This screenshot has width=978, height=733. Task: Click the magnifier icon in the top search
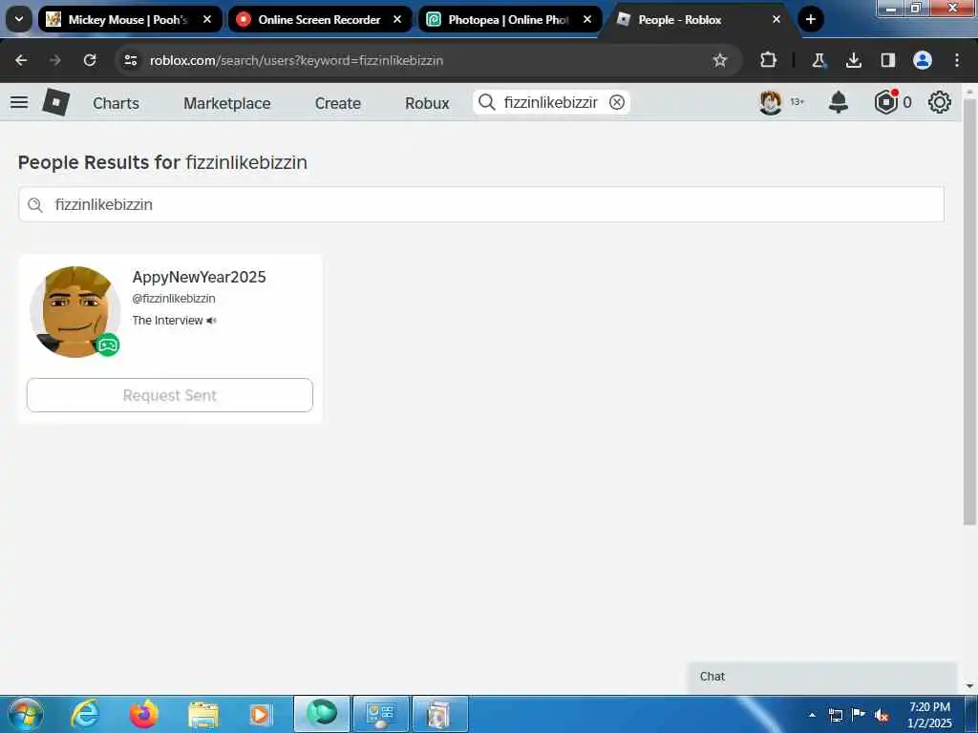(x=487, y=102)
